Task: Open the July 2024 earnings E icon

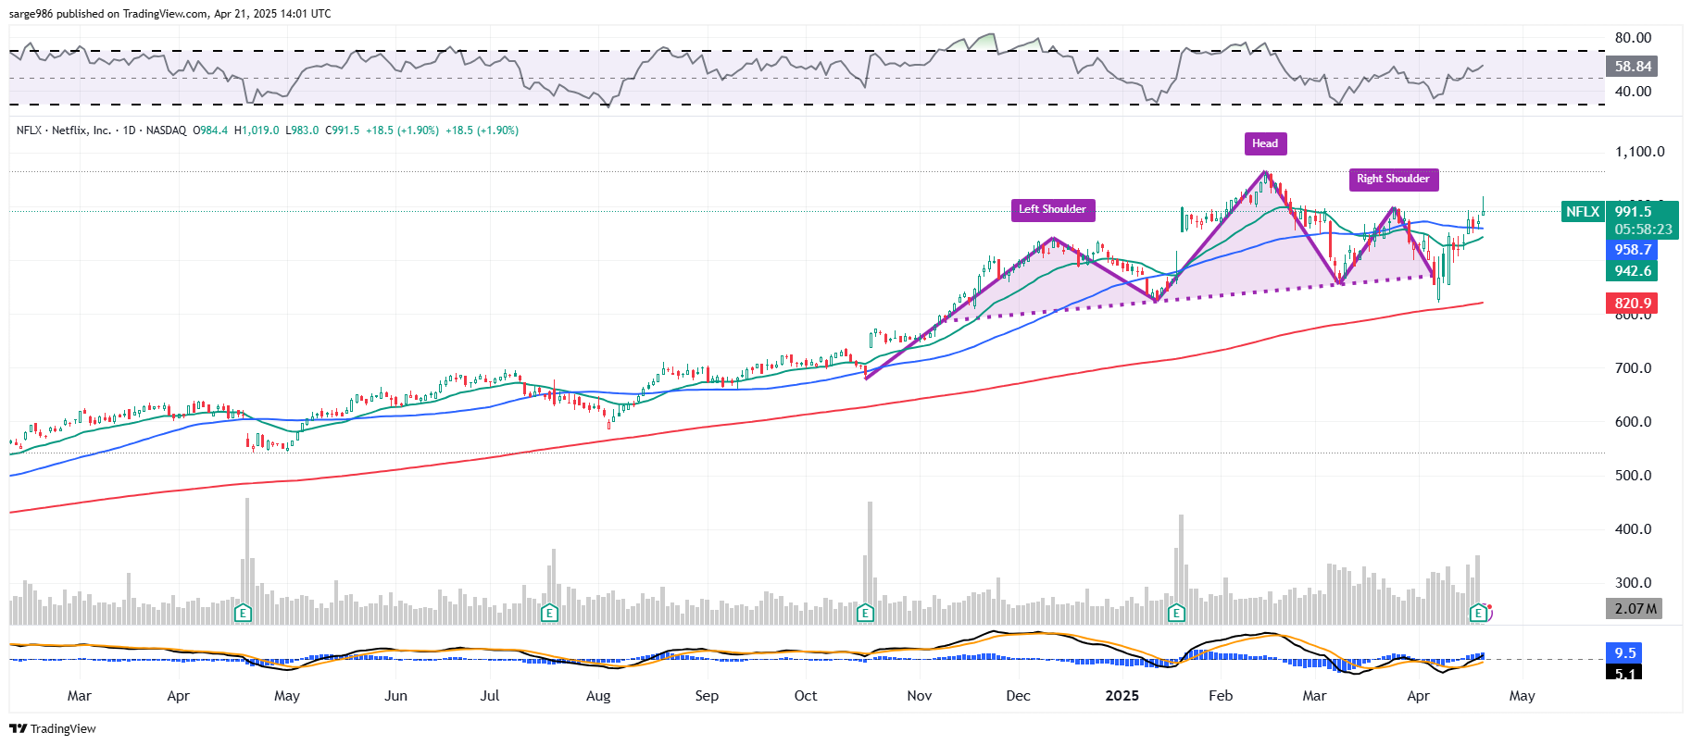Action: tap(549, 613)
